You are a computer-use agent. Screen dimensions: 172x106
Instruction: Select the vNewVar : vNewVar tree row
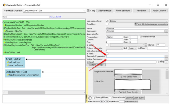[44, 31]
